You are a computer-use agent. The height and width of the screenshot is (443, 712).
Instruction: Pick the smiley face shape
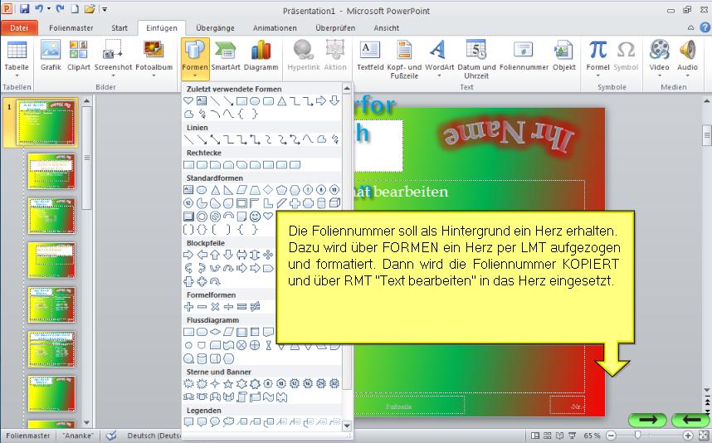pyautogui.click(x=255, y=217)
